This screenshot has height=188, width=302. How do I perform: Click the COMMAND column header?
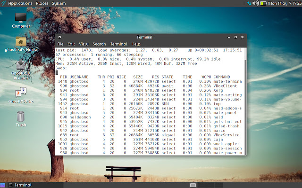click(x=222, y=77)
